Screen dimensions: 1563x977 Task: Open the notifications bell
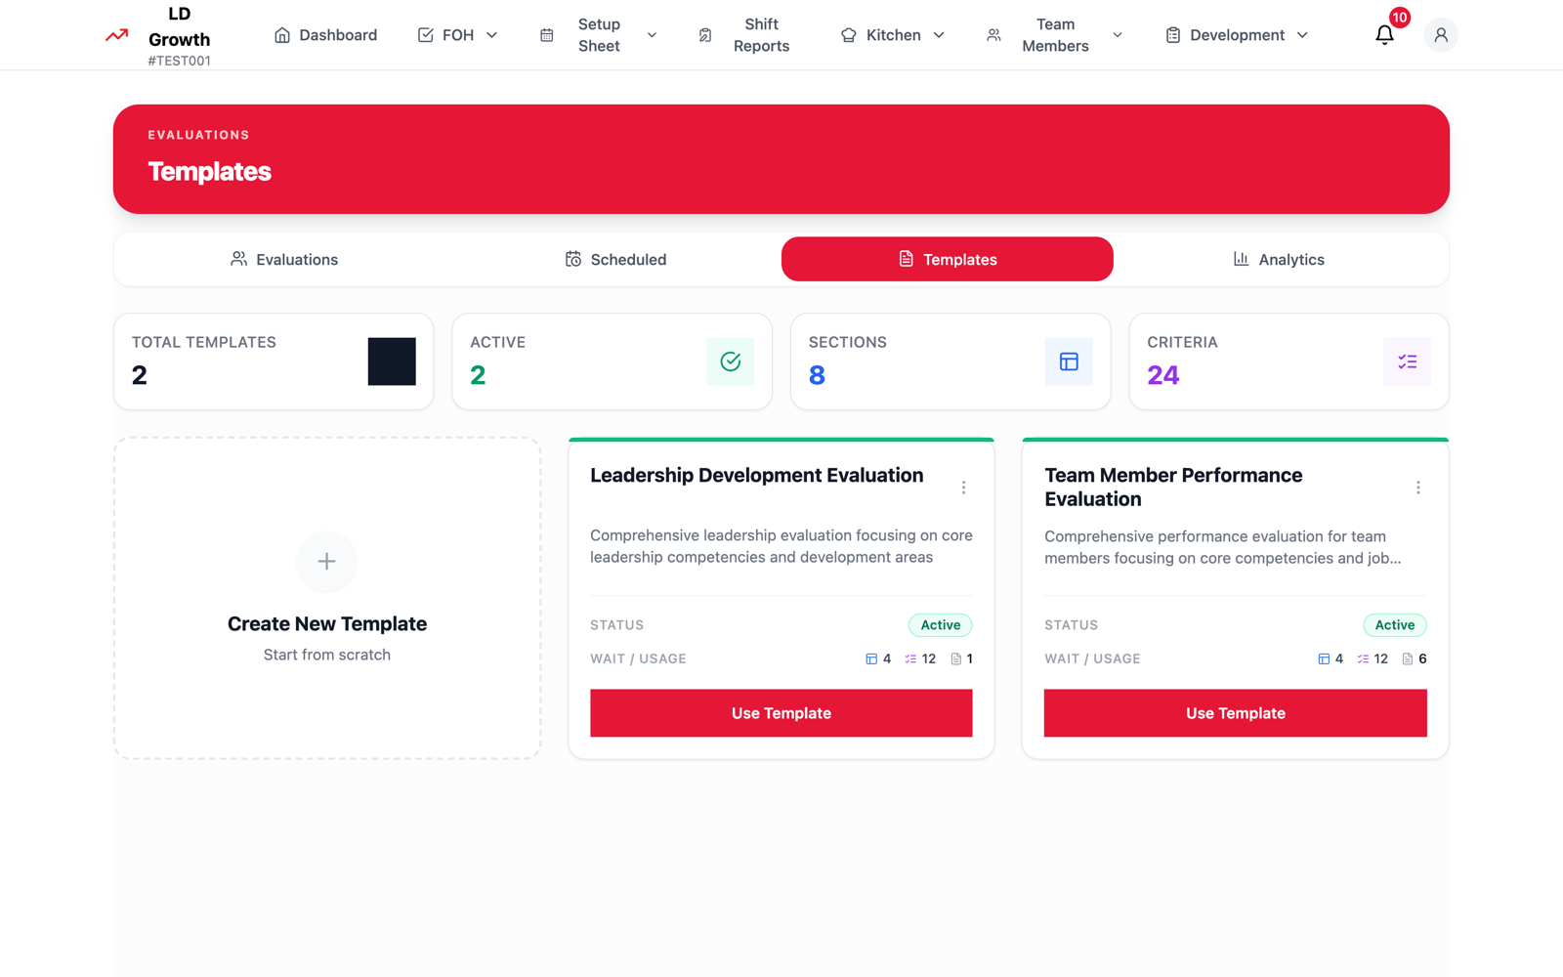tap(1384, 35)
